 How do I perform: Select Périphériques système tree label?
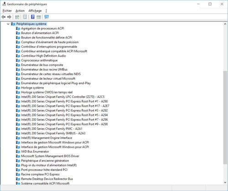tap(31, 24)
